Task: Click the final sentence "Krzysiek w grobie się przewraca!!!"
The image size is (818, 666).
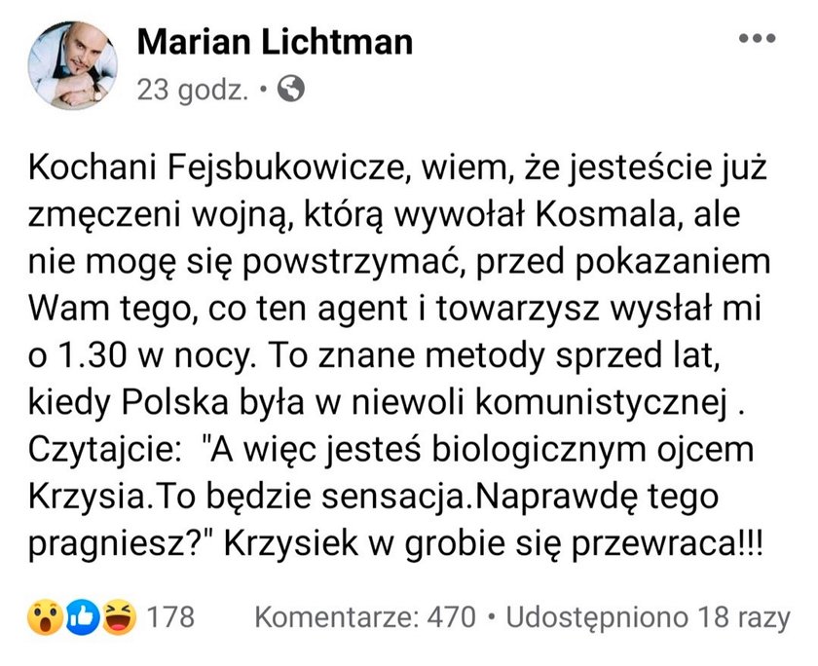Action: coord(494,544)
